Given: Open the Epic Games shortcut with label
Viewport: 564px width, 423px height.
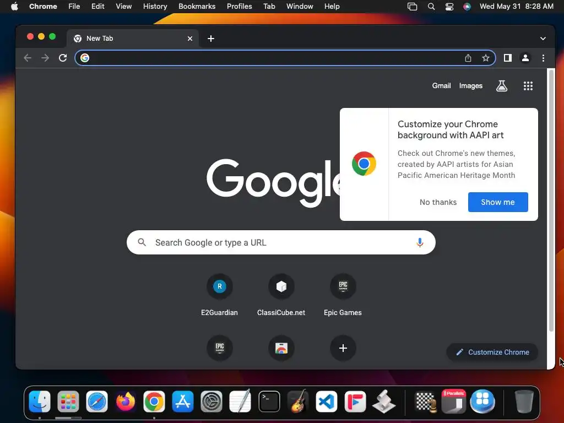Looking at the screenshot, I should [343, 295].
